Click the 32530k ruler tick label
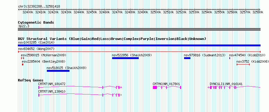This screenshot has height=112, width=269. pos(194,12)
